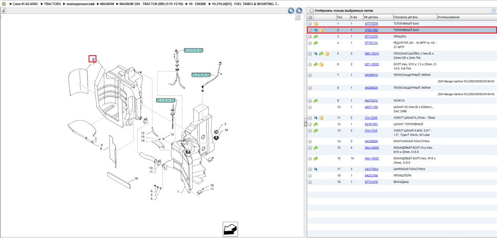Image resolution: width=497 pixels, height=238 pixels.
Task: Click blue arrow for part 243778A4
Action: 316,169
